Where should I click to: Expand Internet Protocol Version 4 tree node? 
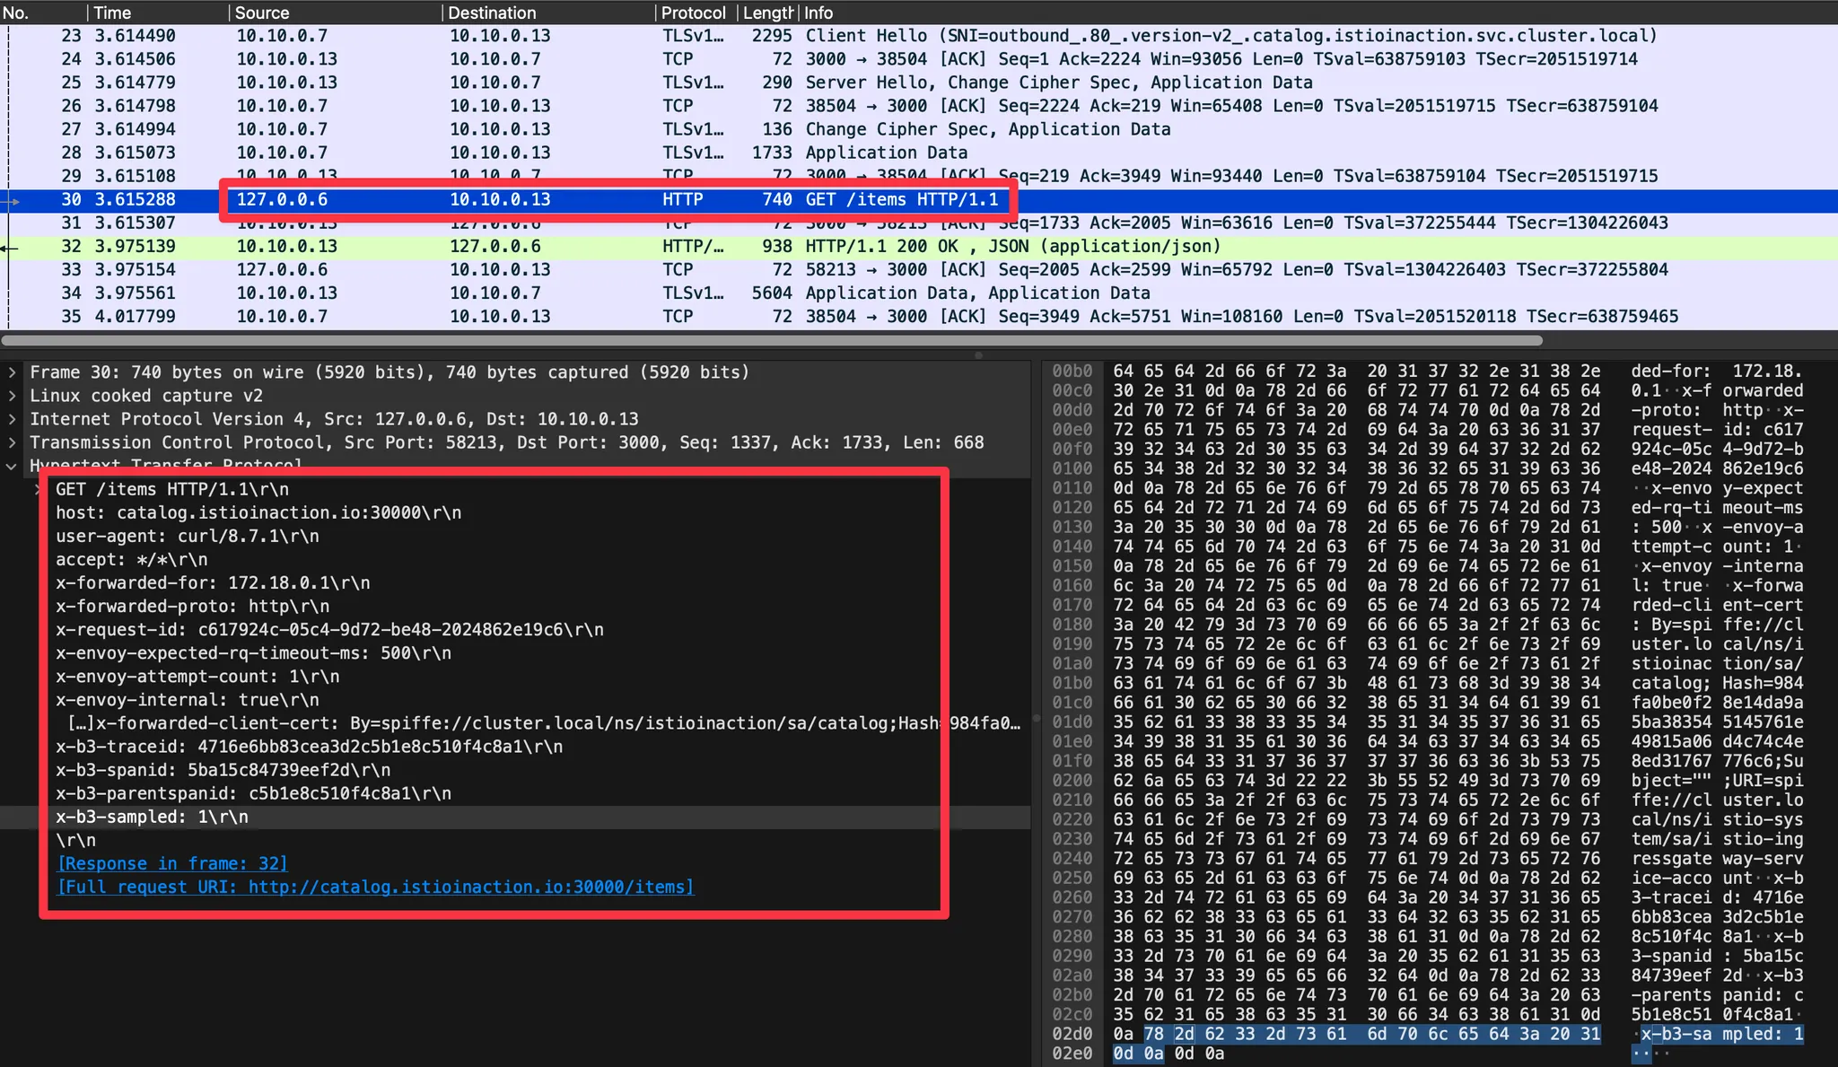[12, 419]
